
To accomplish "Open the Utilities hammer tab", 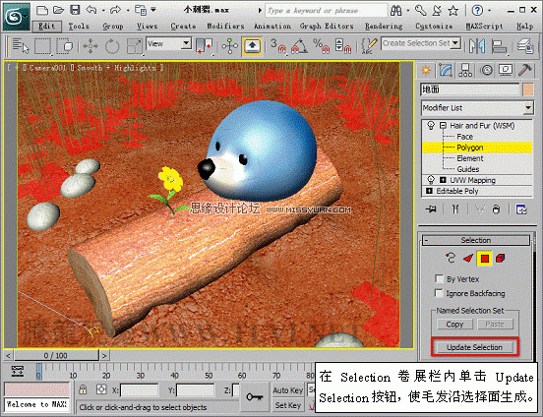I will coord(525,70).
